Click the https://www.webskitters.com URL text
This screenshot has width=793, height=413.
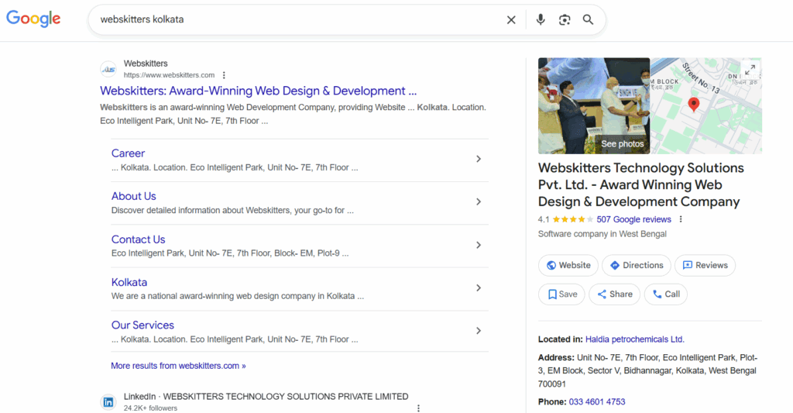pyautogui.click(x=169, y=75)
